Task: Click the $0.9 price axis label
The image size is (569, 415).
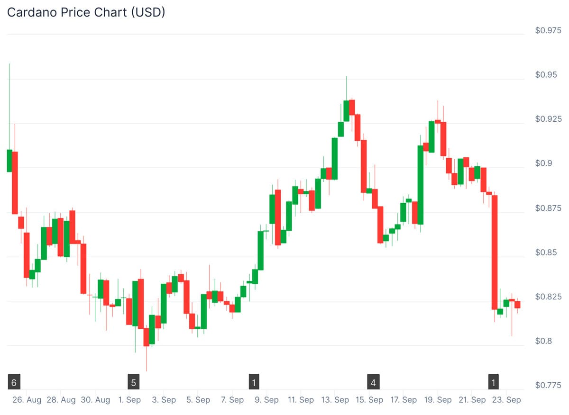Action: [544, 163]
